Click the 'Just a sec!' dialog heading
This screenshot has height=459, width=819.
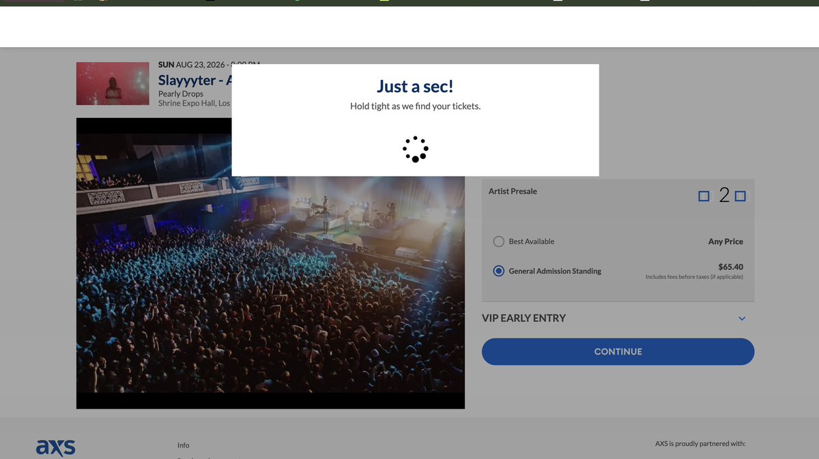coord(415,87)
